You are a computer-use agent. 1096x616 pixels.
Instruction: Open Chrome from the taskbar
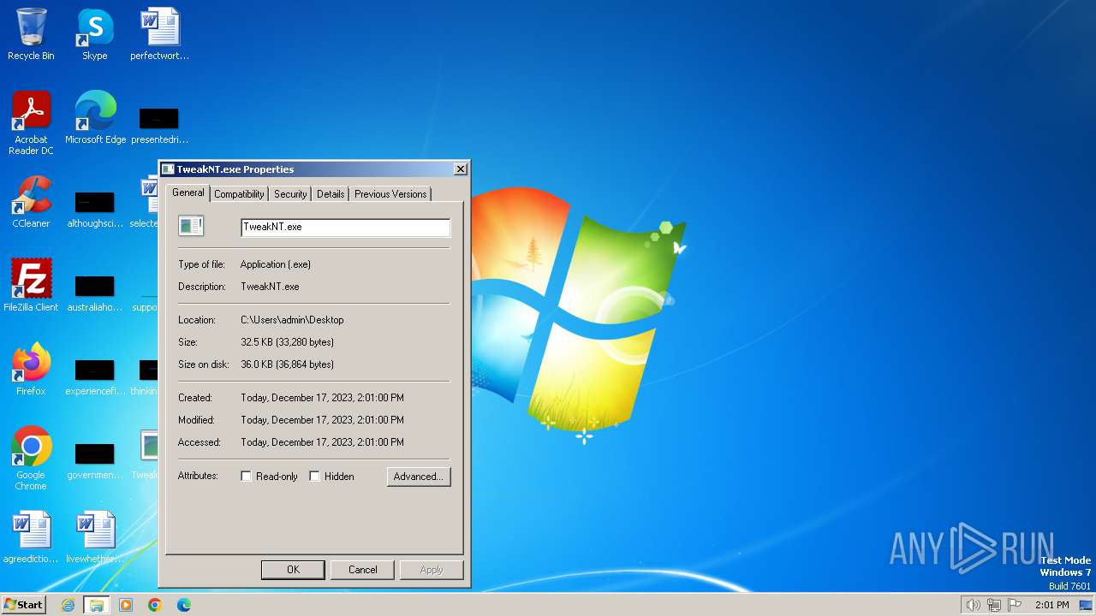155,605
